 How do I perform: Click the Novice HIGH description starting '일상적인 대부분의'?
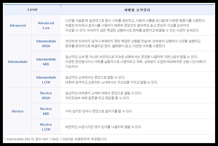[x=104, y=95]
